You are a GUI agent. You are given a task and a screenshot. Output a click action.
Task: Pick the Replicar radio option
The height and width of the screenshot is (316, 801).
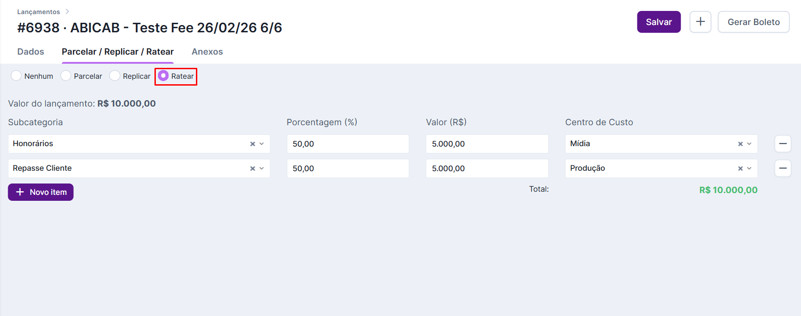click(x=115, y=76)
